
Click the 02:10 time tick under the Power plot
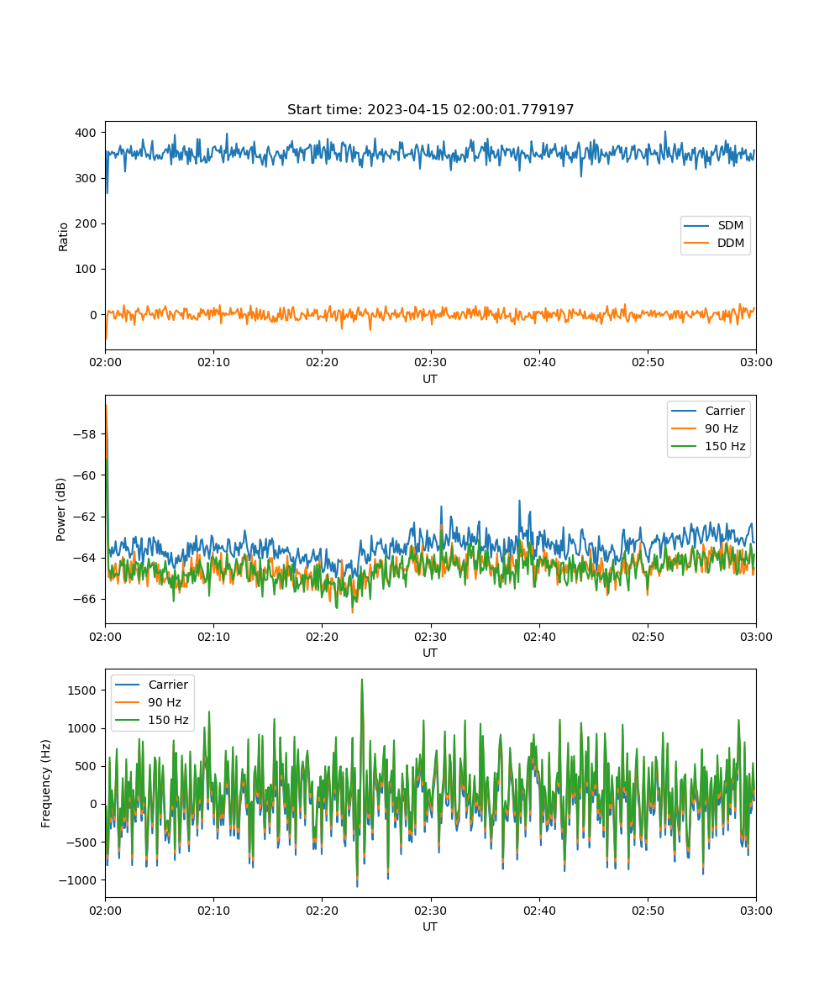(x=213, y=636)
